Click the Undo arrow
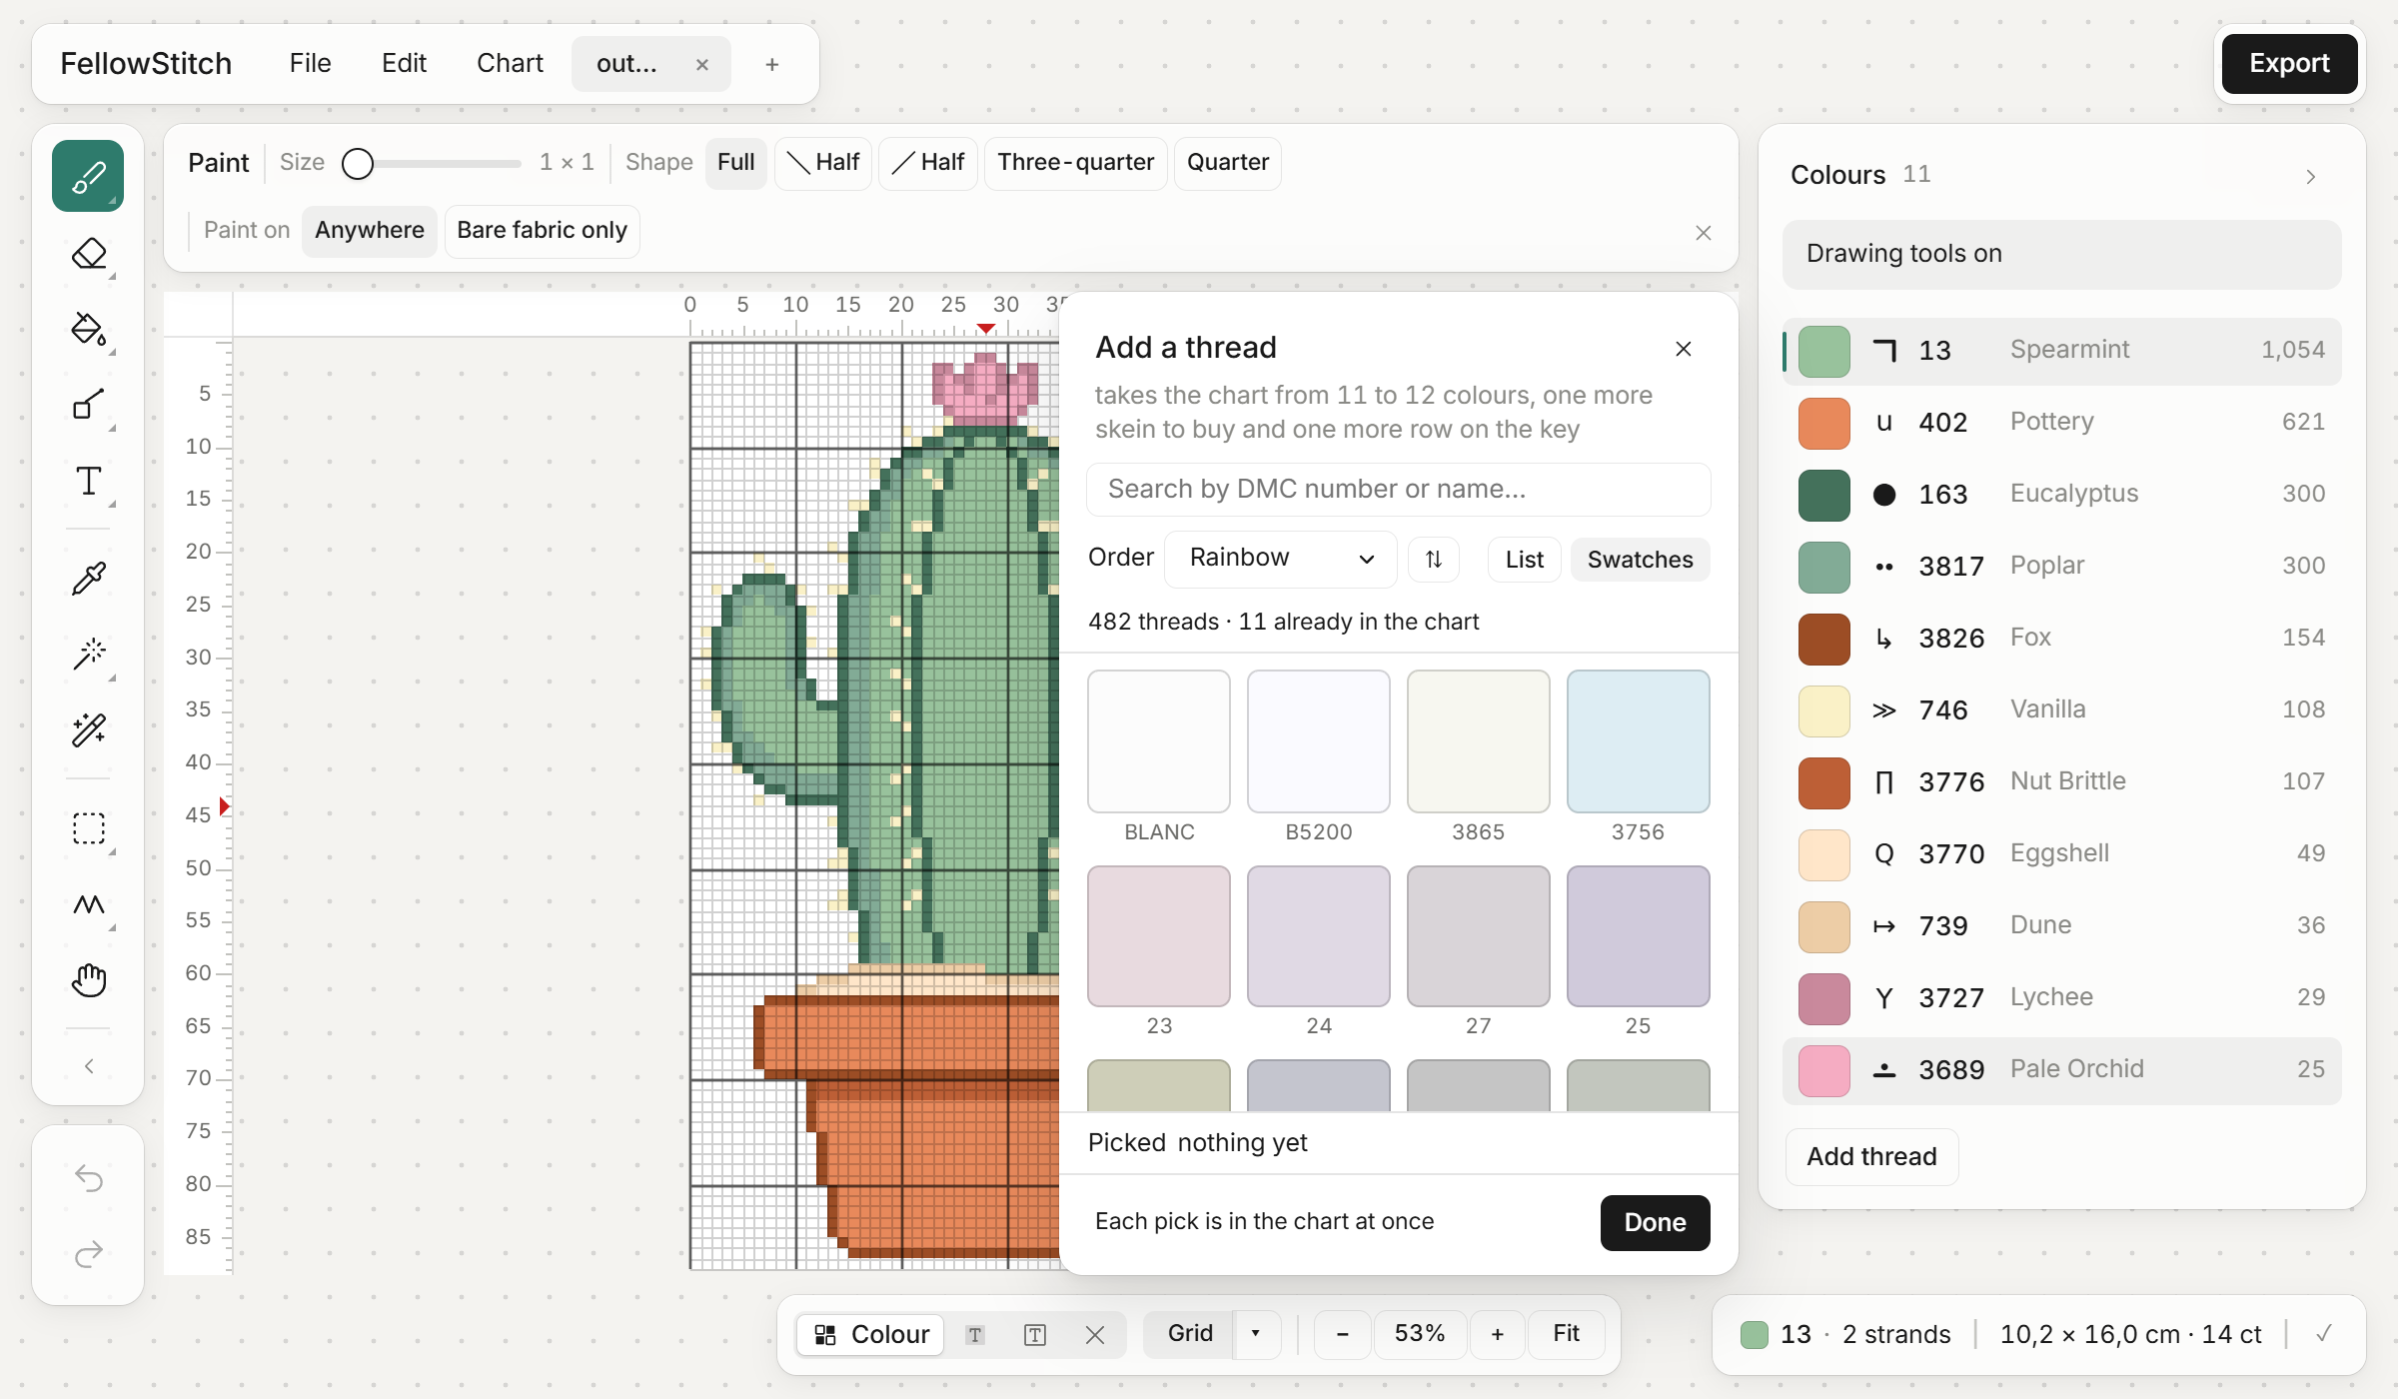 click(89, 1178)
